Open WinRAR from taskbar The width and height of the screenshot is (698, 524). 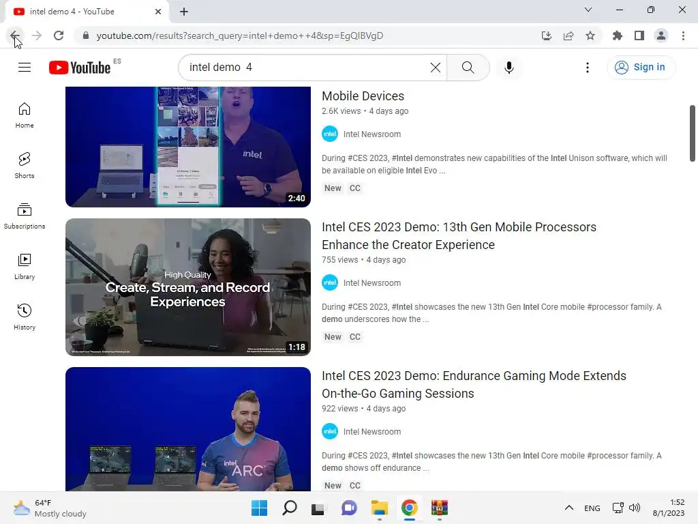point(440,508)
